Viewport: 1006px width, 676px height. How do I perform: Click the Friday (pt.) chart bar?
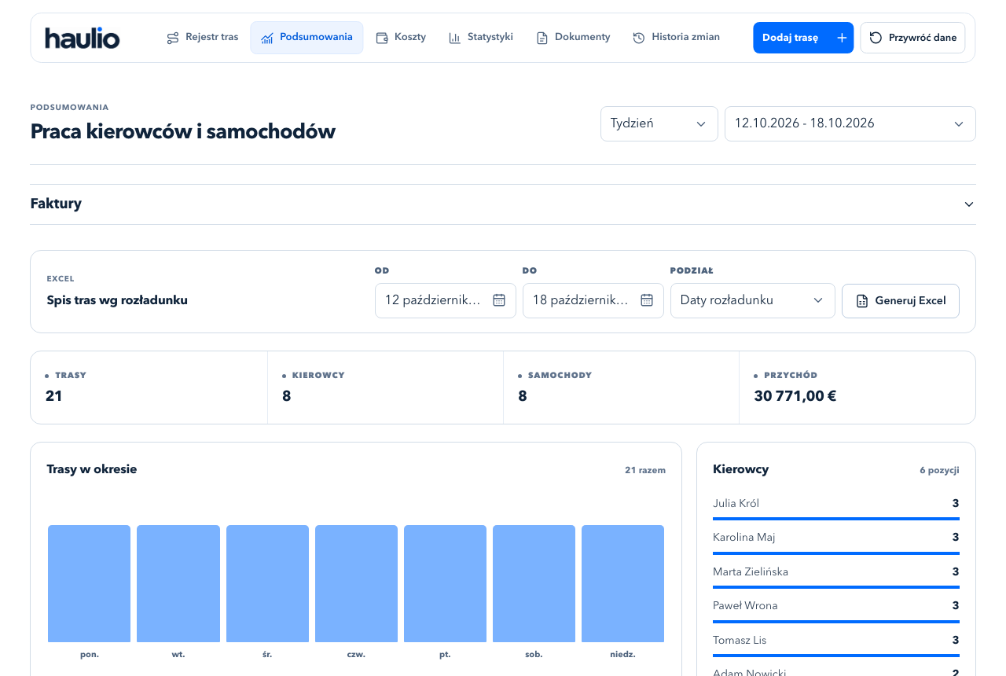click(445, 584)
